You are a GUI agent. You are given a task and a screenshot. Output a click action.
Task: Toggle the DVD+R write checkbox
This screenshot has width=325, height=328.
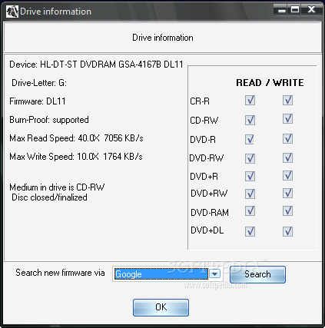pyautogui.click(x=287, y=175)
